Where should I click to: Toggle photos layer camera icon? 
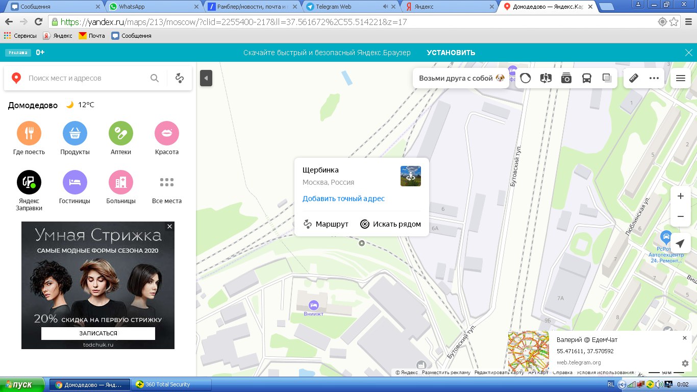click(x=566, y=78)
